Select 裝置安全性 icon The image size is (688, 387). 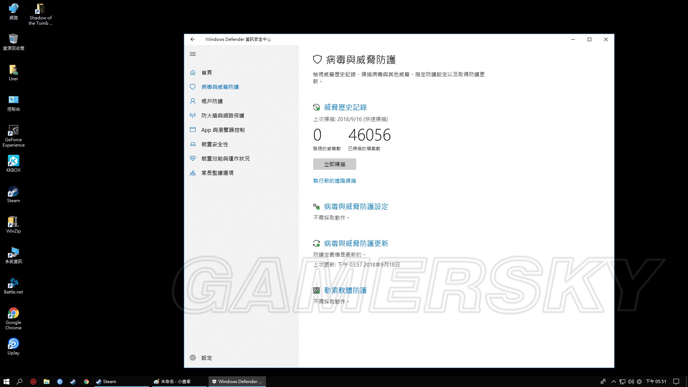(x=193, y=144)
